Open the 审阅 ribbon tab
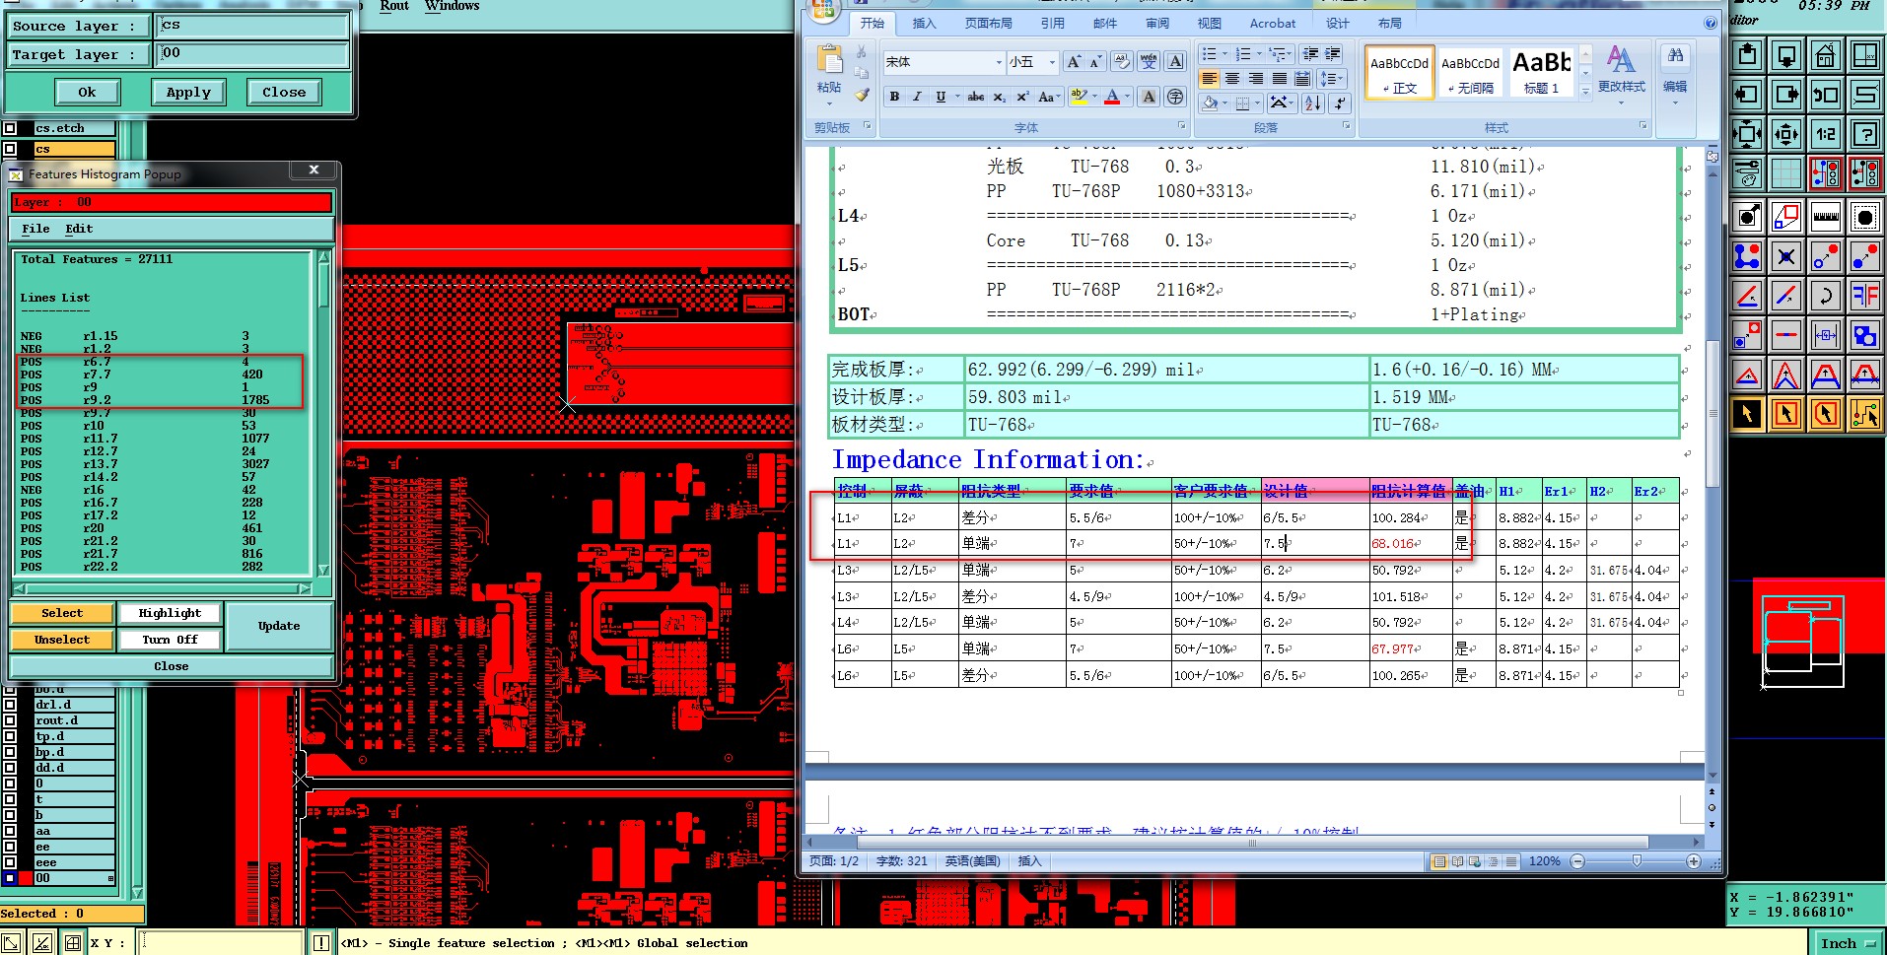Screen dimensions: 1887x955 pyautogui.click(x=1157, y=23)
